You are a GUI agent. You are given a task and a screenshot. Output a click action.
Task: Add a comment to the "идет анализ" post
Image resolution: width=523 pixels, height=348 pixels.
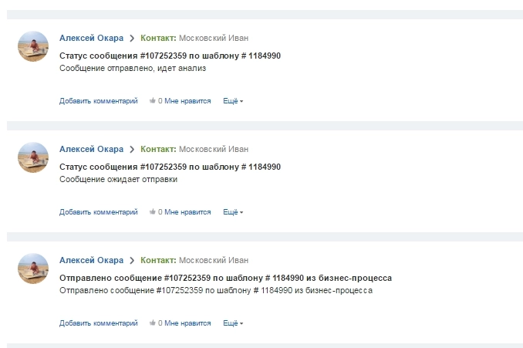[x=98, y=101]
